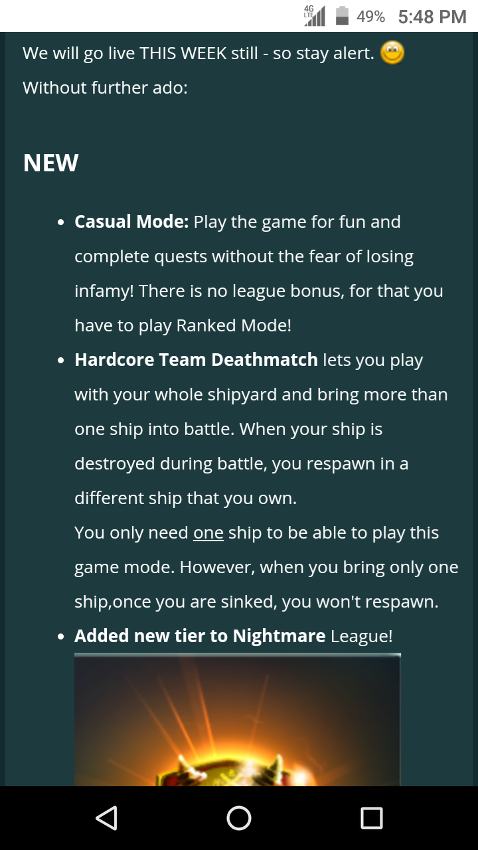
Task: Open recent apps with the square button
Action: [x=371, y=818]
